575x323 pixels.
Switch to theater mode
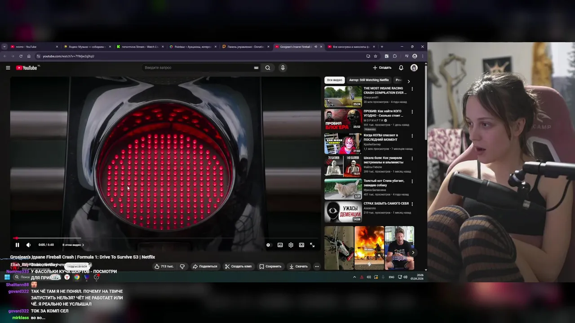click(301, 245)
